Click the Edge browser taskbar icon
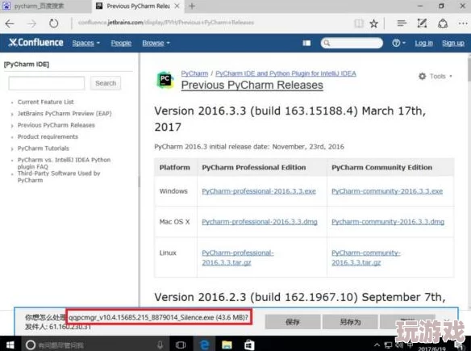Viewport: 471px width, 351px height. click(x=205, y=345)
